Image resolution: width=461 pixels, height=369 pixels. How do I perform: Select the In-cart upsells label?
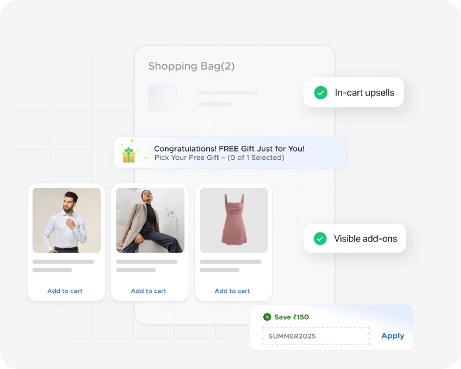click(364, 93)
